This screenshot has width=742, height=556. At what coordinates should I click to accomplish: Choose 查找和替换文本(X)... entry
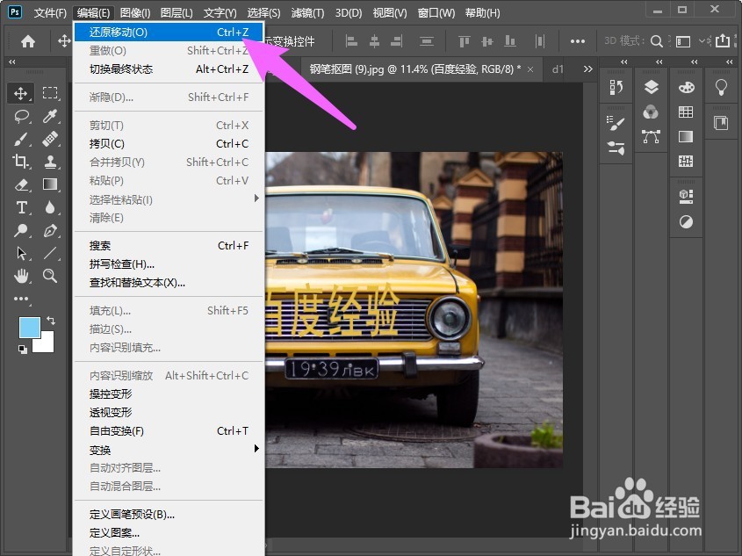point(169,283)
